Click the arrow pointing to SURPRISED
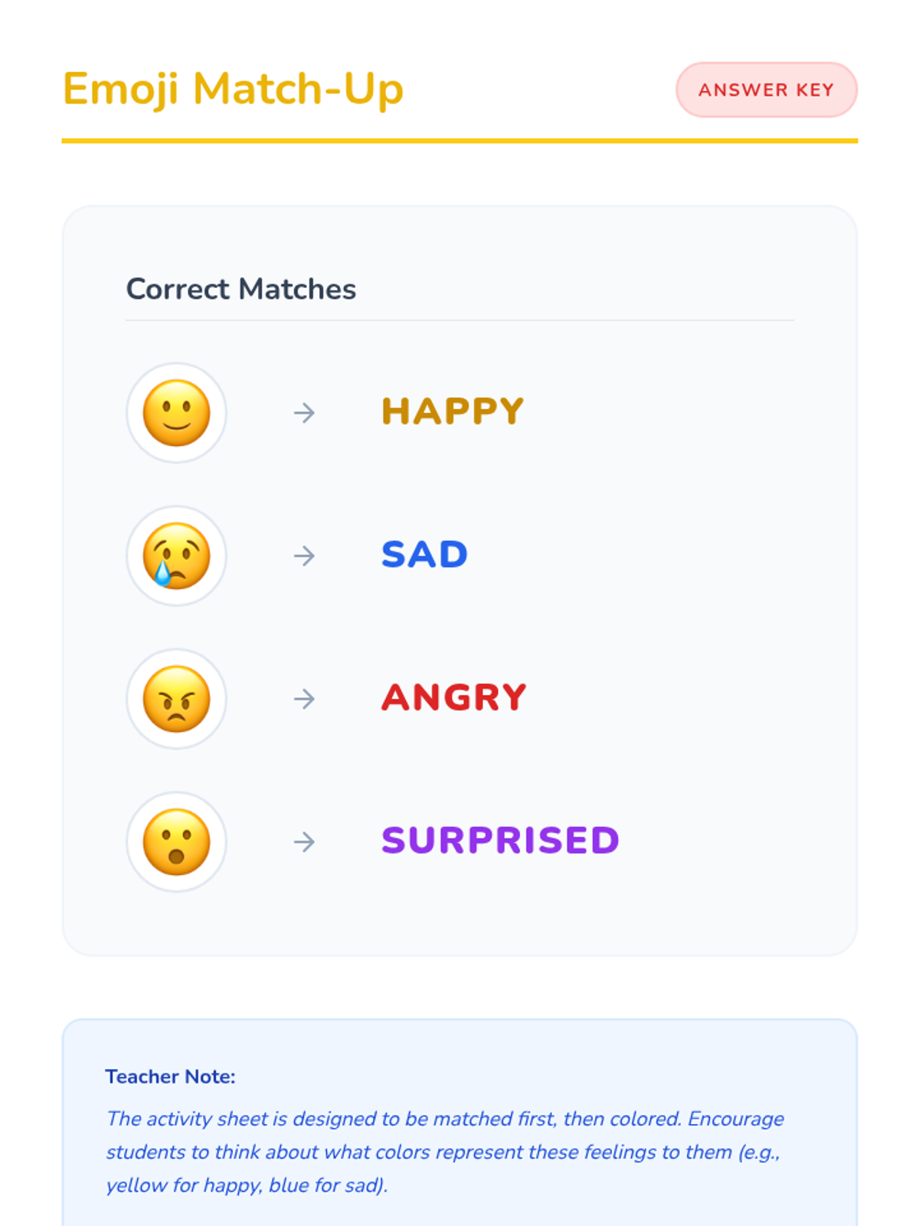The width and height of the screenshot is (919, 1226). click(304, 842)
